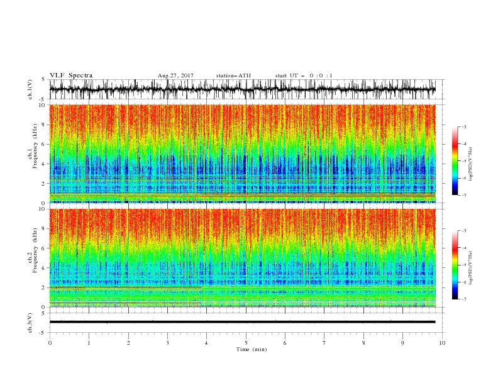The width and height of the screenshot is (498, 385).
Task: Select the ch.2 color bar "log(PSD)(V²/Hz)" label
Action: pyautogui.click(x=470, y=268)
